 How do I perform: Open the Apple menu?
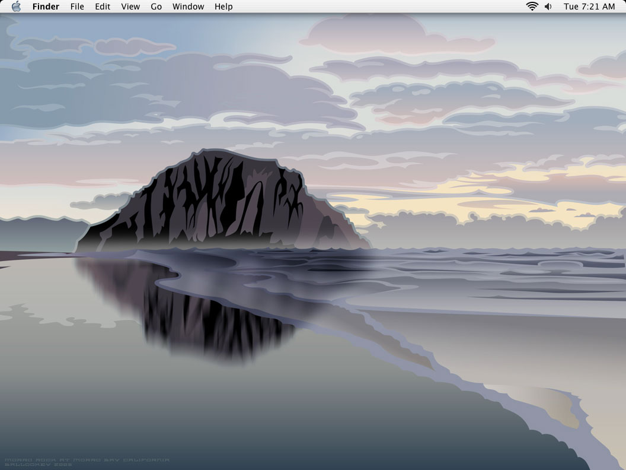tap(16, 7)
